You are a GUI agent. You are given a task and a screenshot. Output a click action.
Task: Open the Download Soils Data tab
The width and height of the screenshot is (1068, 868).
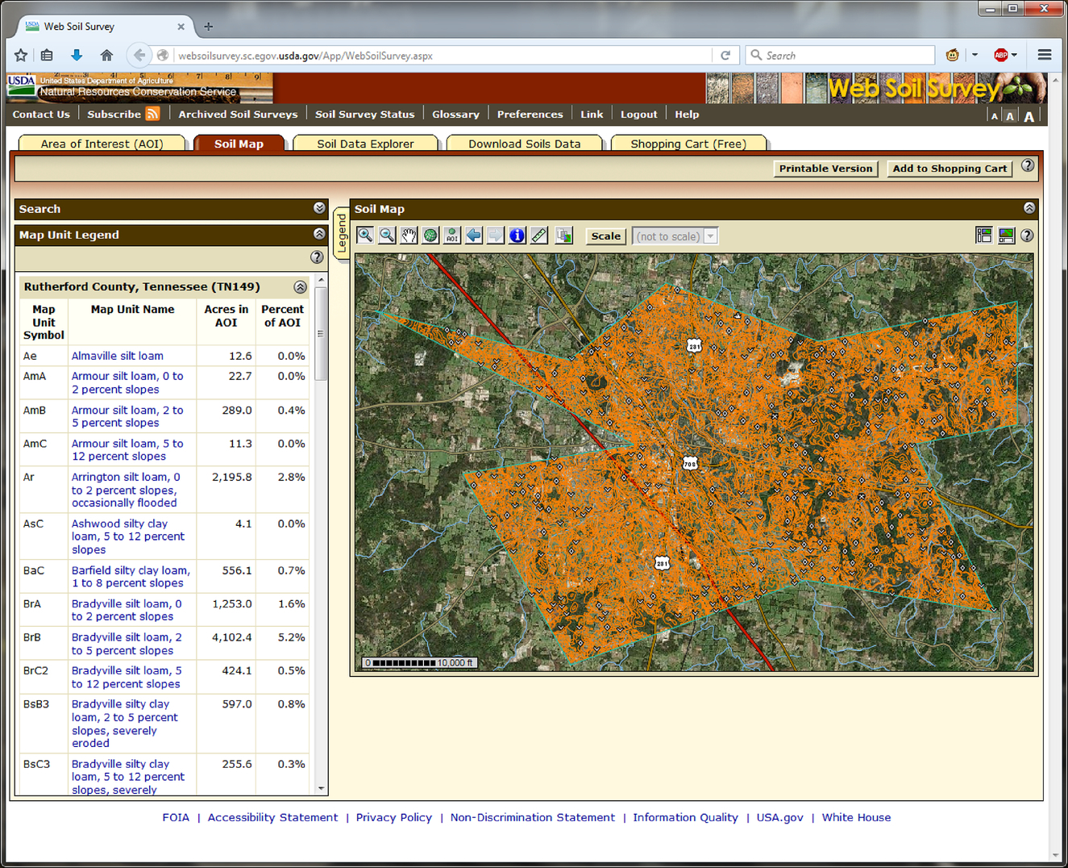pos(524,144)
